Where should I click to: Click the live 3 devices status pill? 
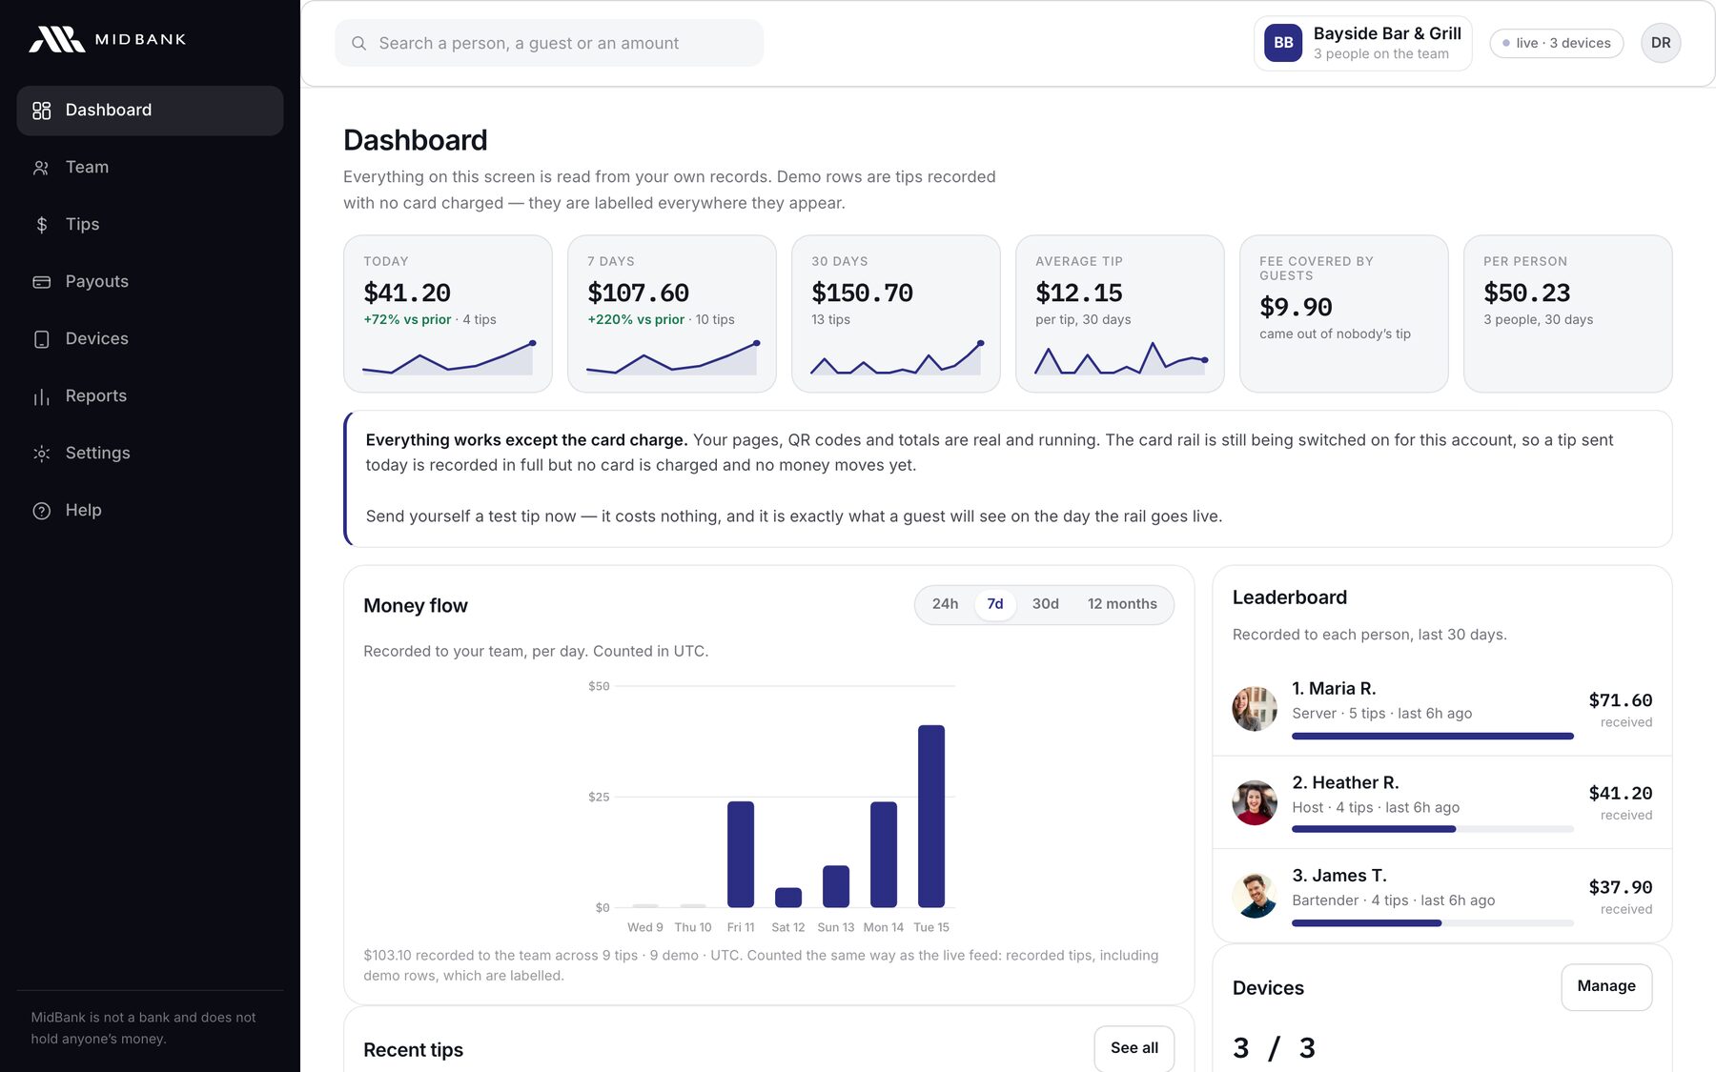[x=1557, y=43]
